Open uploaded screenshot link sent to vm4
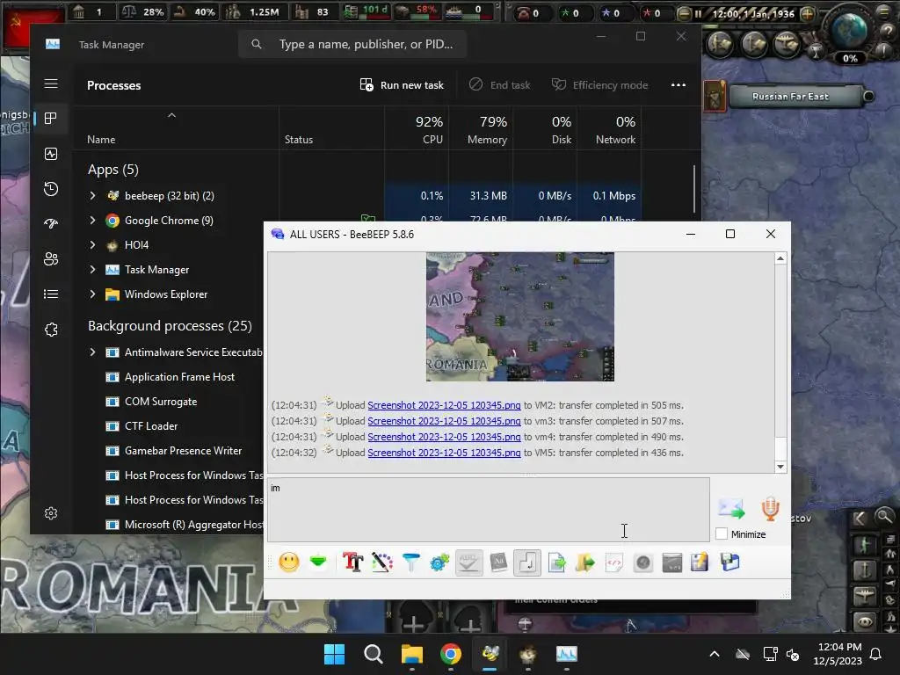 444,437
